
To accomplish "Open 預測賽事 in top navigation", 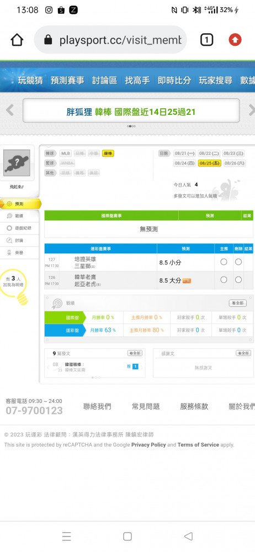I will click(x=67, y=80).
